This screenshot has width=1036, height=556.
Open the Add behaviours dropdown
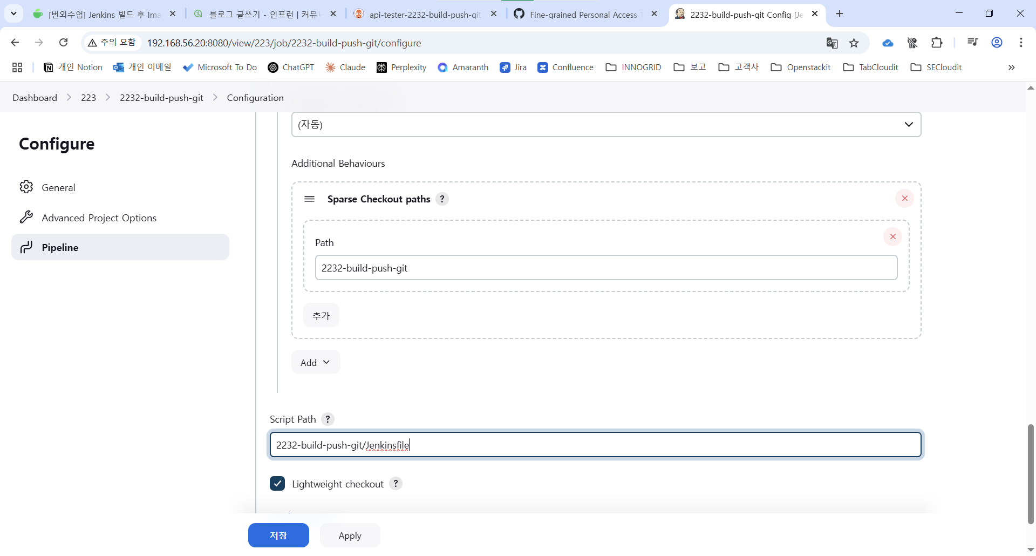[x=316, y=362]
